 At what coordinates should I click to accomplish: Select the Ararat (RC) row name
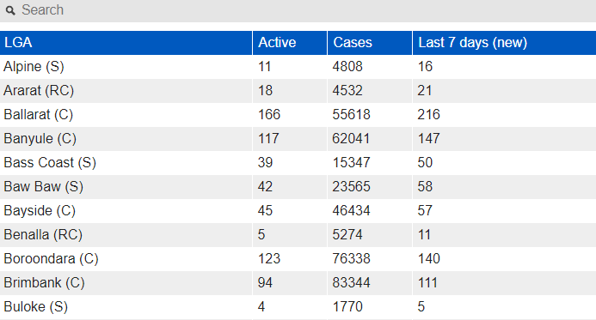(x=39, y=91)
